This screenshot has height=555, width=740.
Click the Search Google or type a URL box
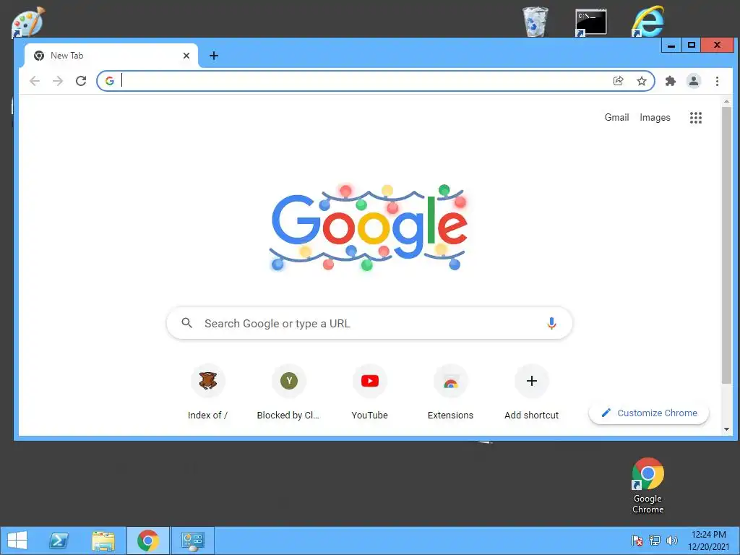tap(369, 323)
